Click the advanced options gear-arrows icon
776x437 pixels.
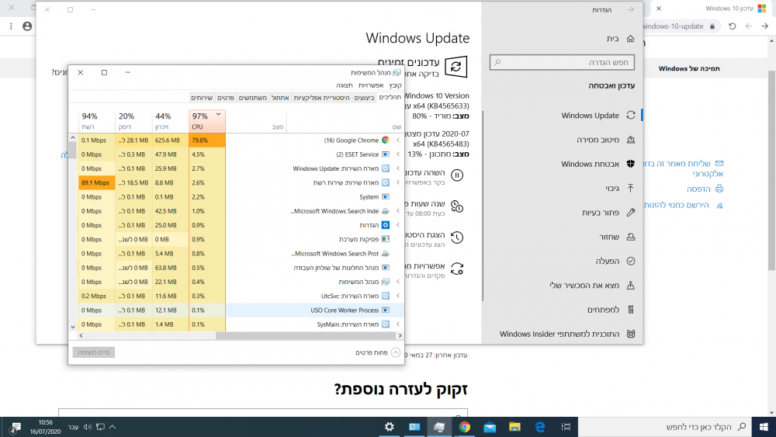pyautogui.click(x=457, y=269)
